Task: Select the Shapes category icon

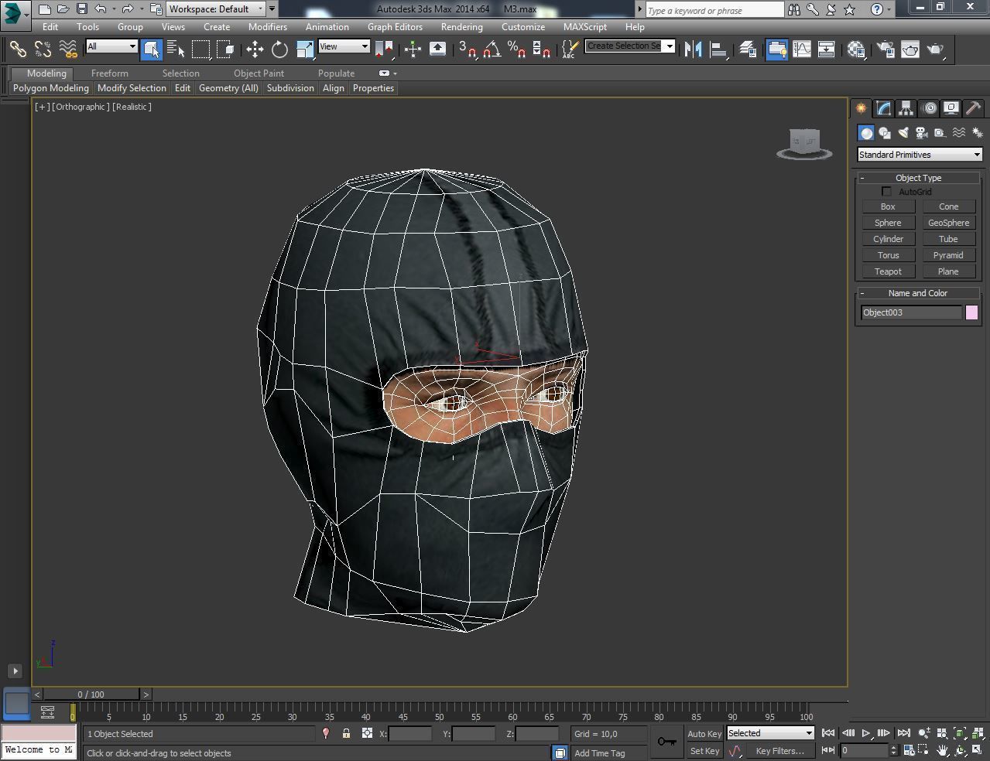Action: pos(885,133)
